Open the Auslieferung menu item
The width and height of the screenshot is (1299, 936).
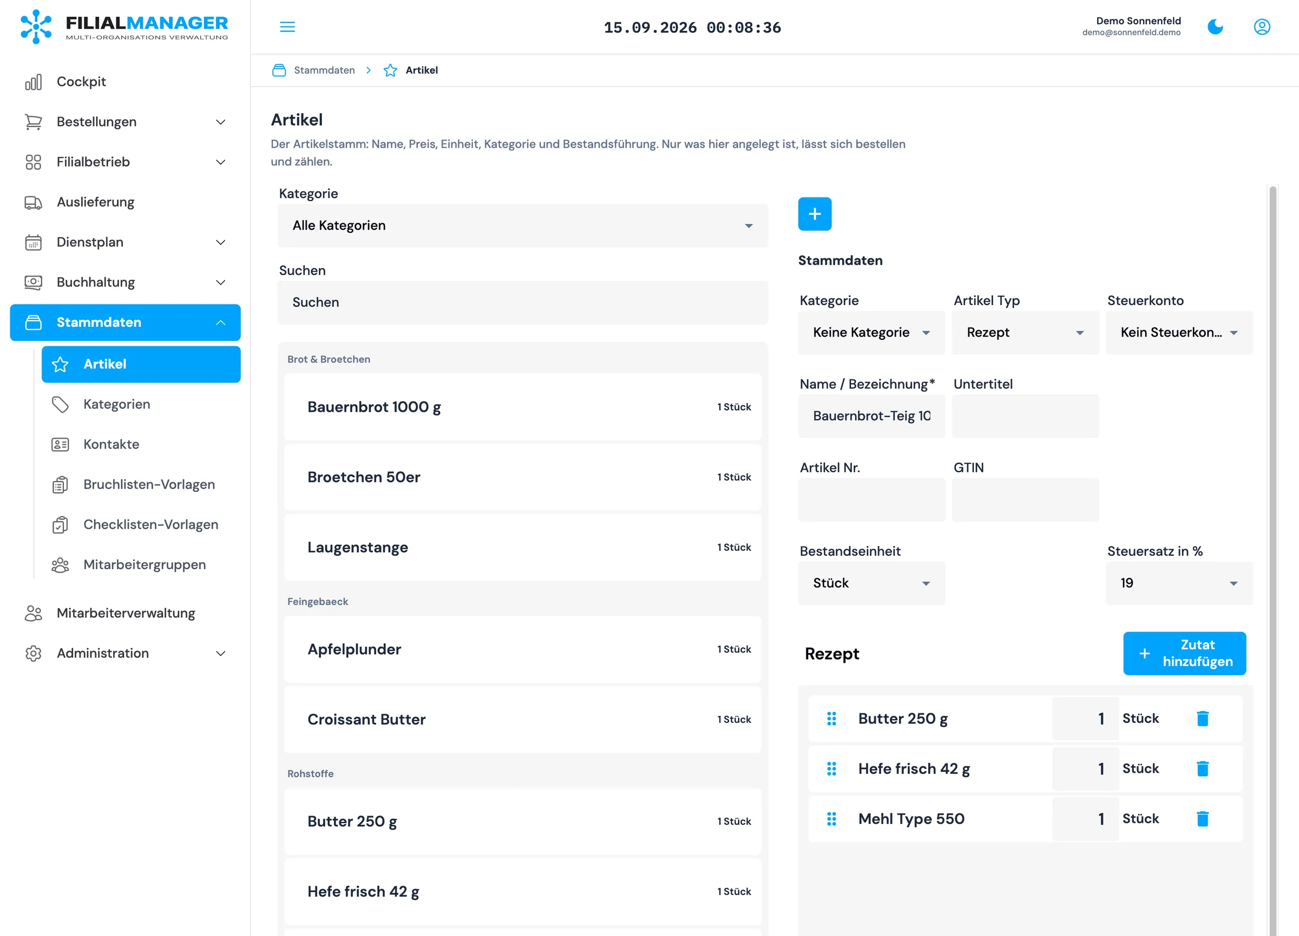click(125, 202)
